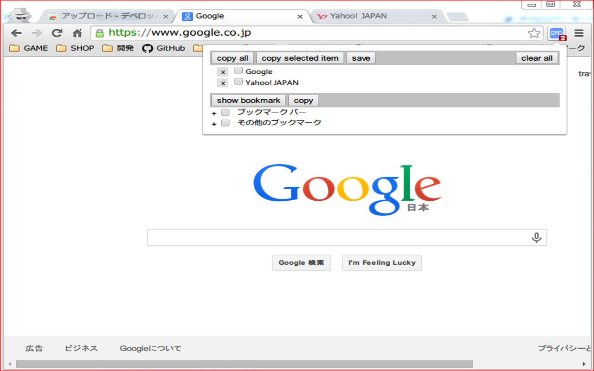Click the show bookmark button
594x371 pixels.
pyautogui.click(x=249, y=100)
